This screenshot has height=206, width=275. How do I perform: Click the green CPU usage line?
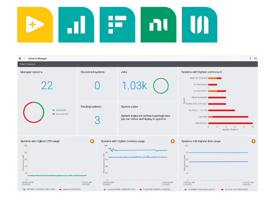[57, 175]
